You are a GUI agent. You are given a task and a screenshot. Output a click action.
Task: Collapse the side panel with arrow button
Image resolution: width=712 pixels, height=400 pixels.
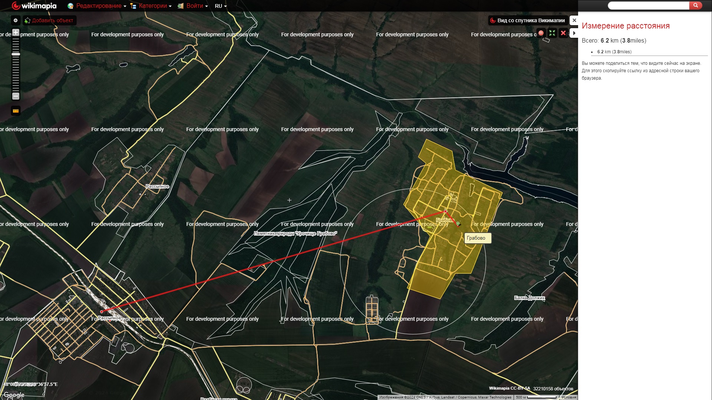tap(574, 33)
